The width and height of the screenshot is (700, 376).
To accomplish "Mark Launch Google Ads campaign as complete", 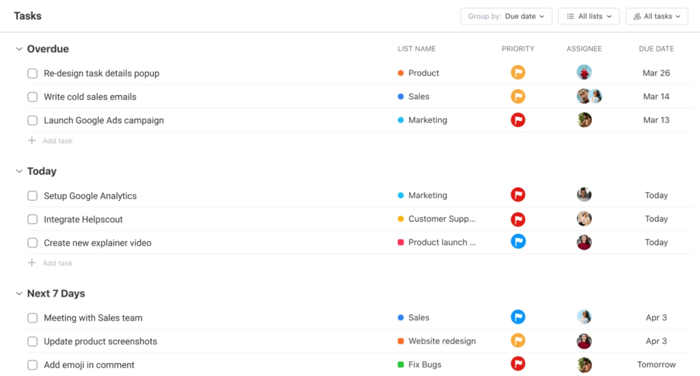I will pyautogui.click(x=33, y=120).
